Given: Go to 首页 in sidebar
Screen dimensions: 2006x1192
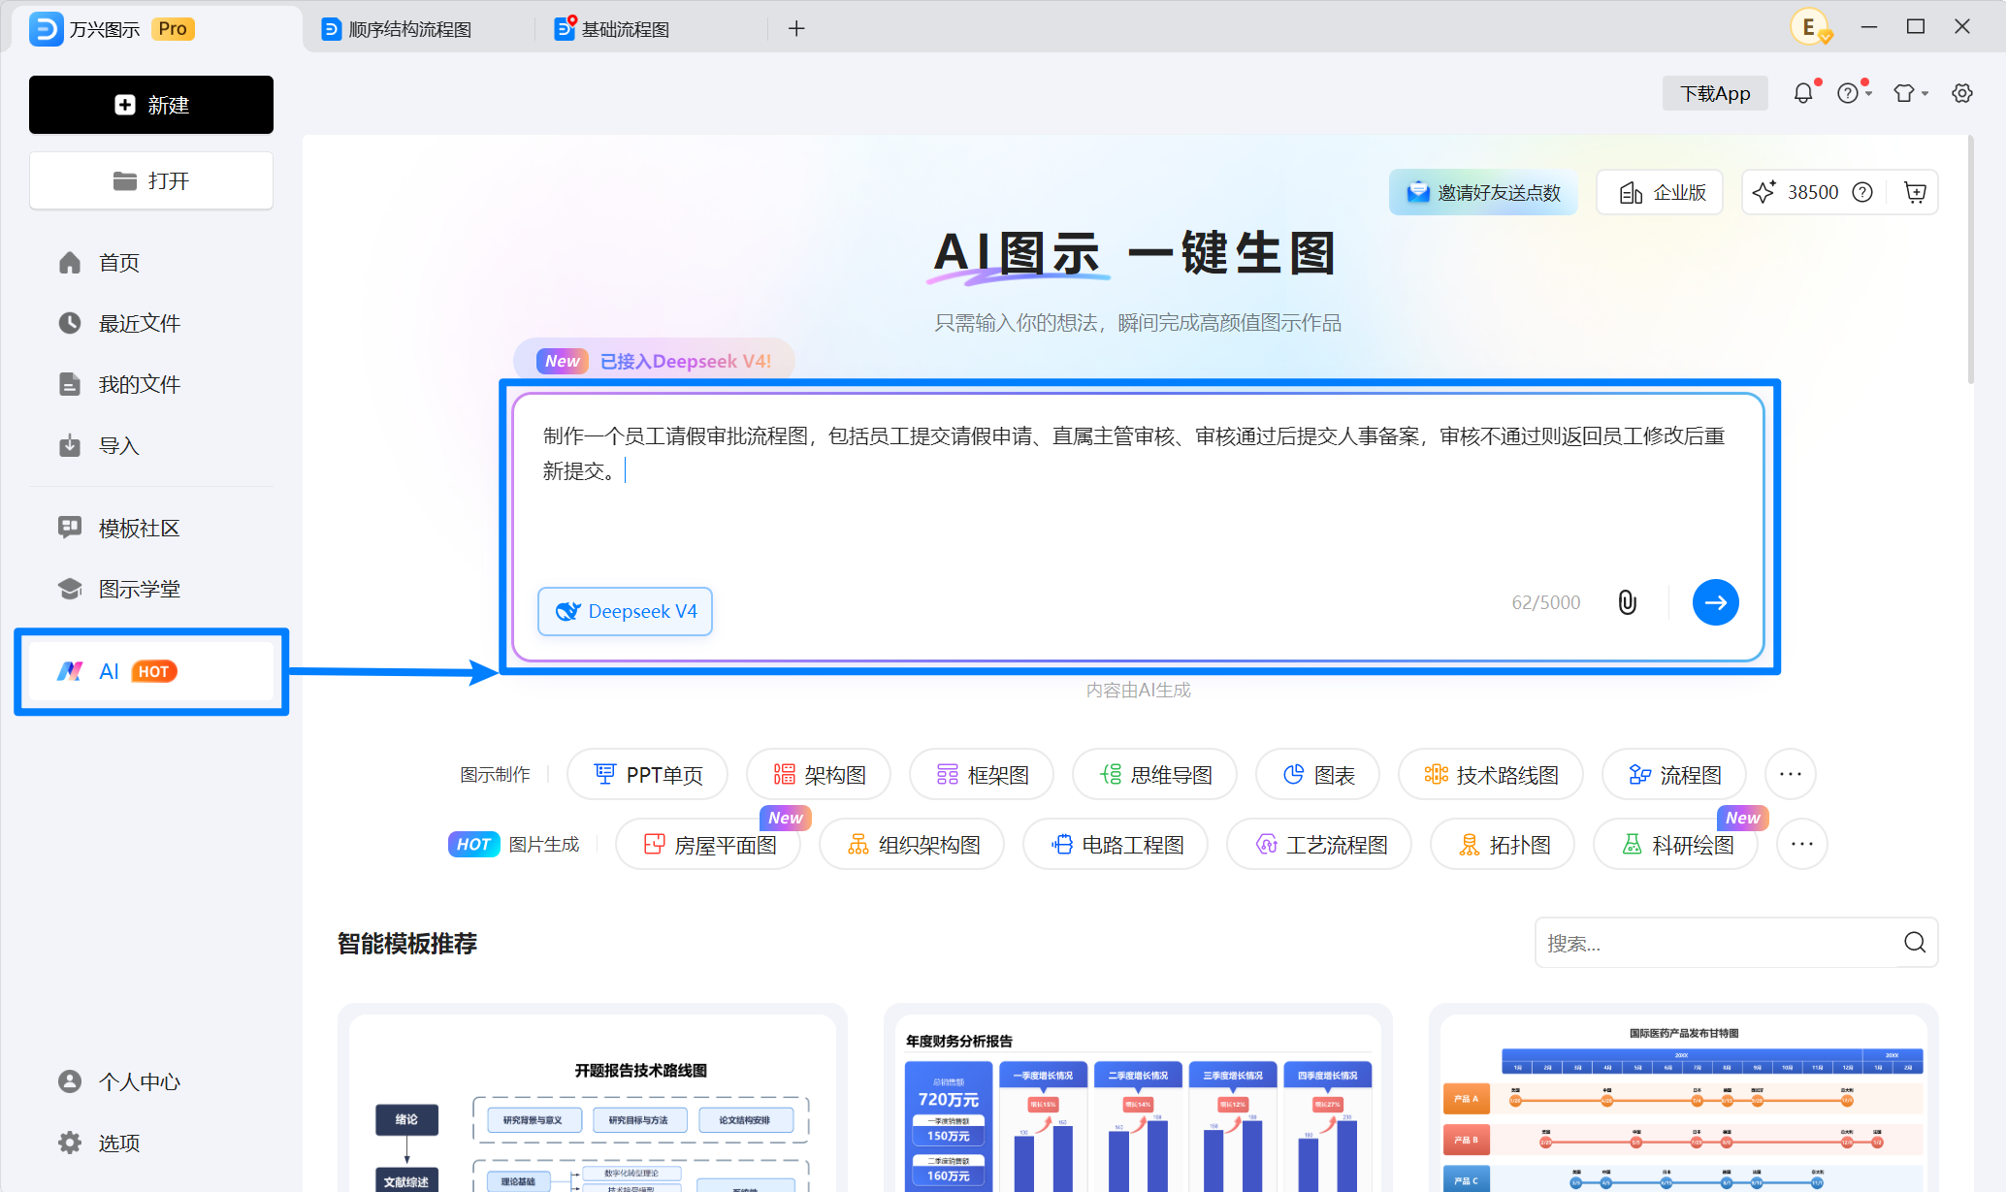Looking at the screenshot, I should [151, 263].
